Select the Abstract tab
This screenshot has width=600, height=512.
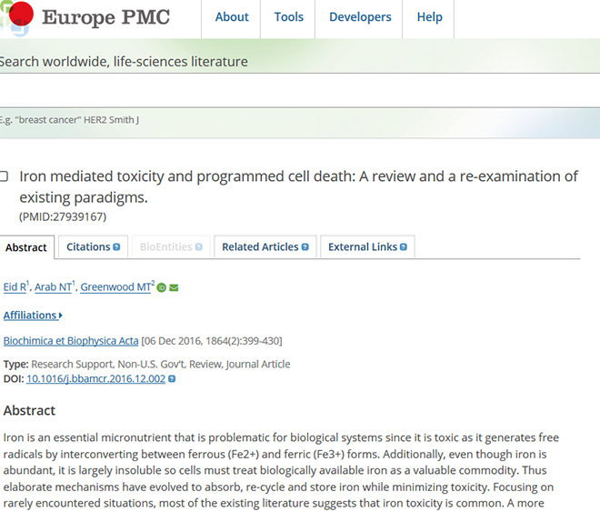click(26, 247)
